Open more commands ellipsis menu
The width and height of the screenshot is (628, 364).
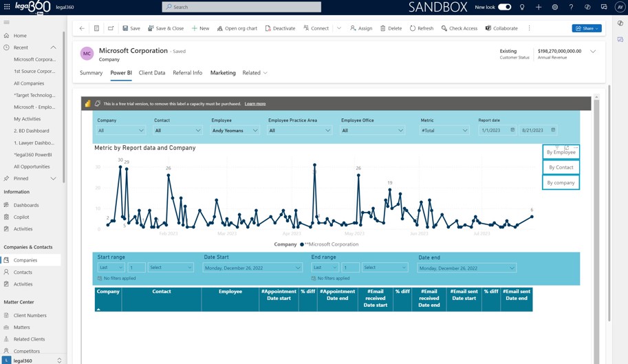(x=529, y=28)
